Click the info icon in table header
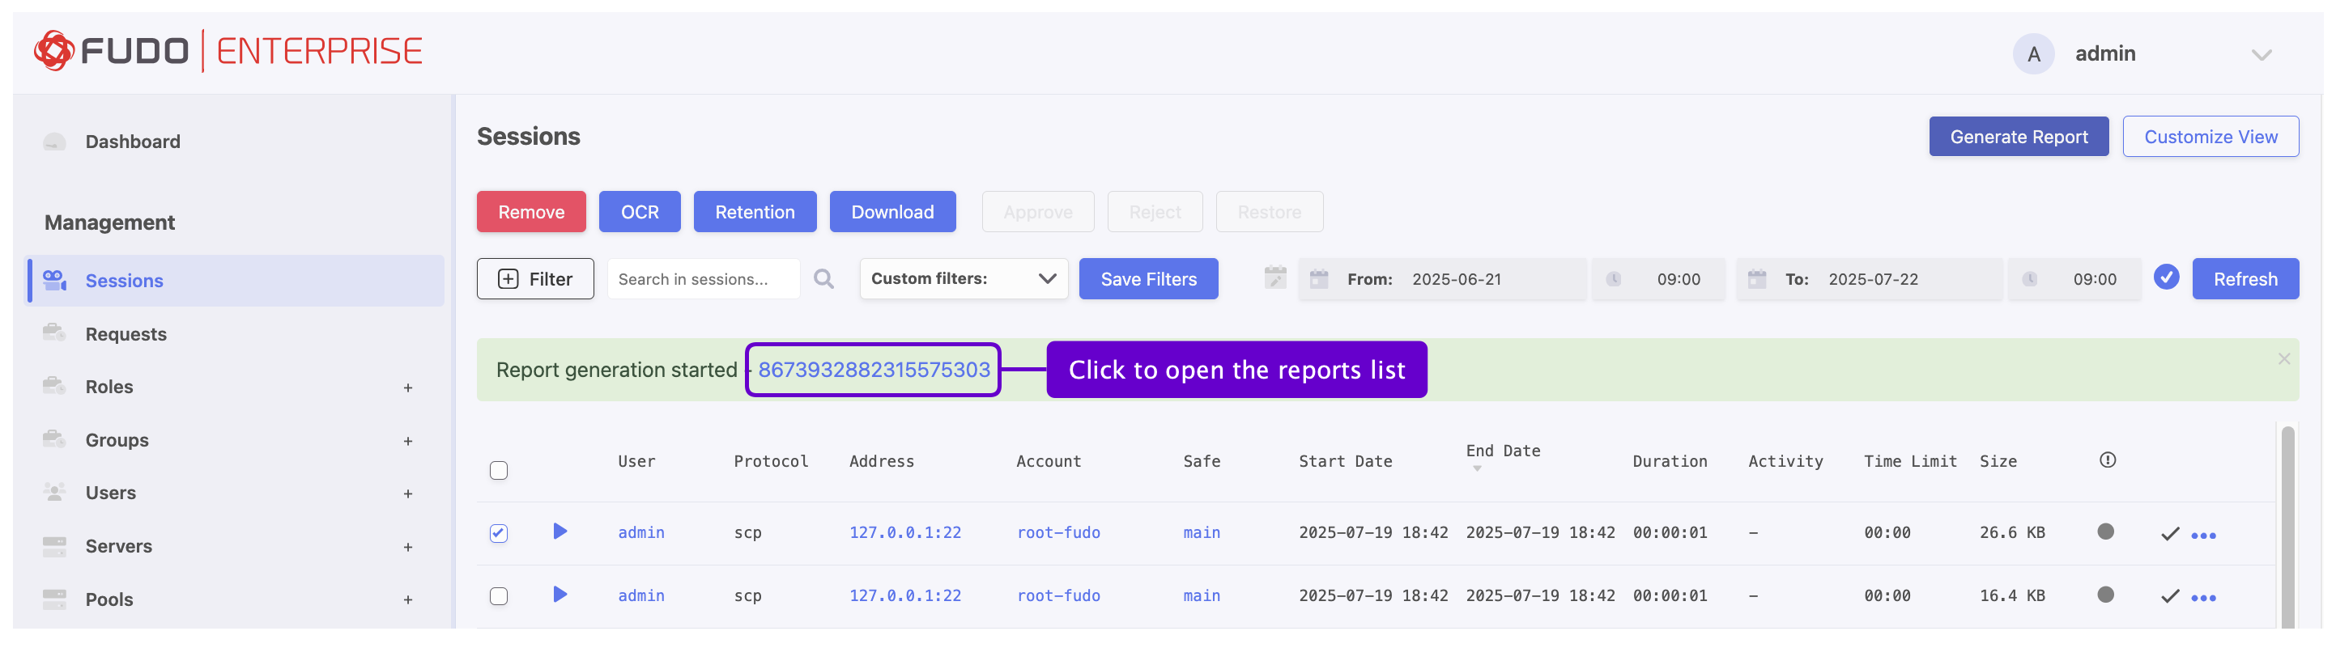 2107,460
